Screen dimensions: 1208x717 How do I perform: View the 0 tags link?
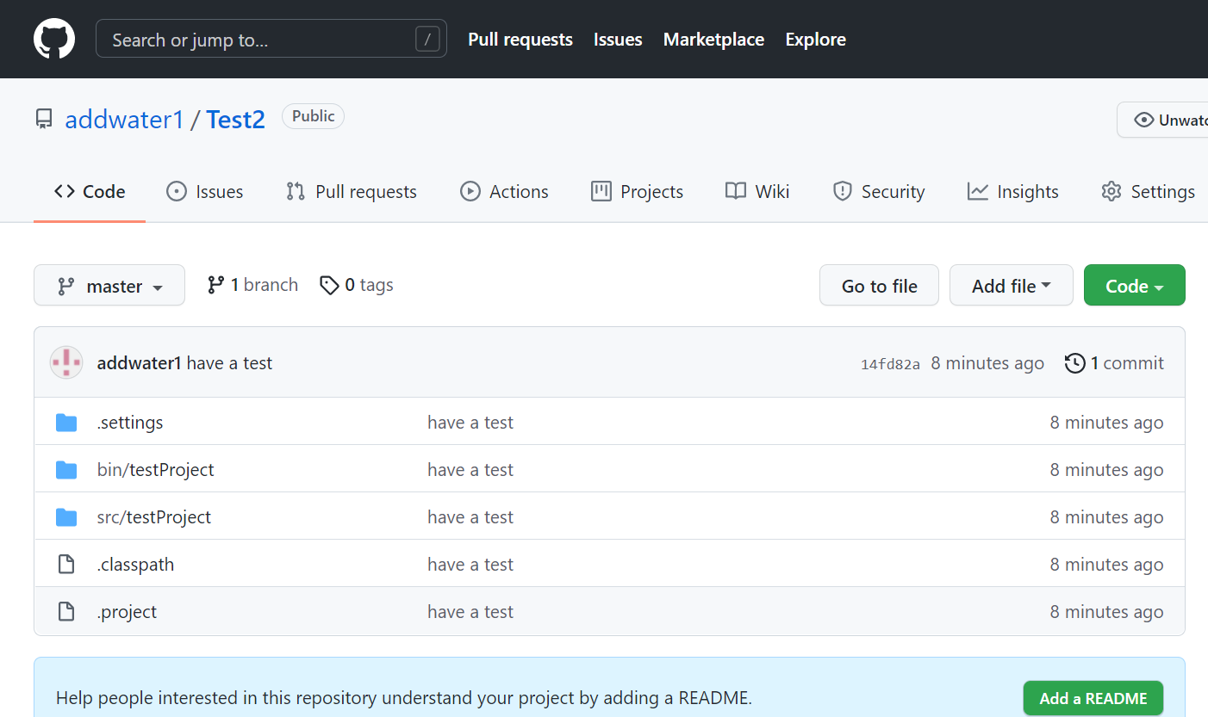point(356,285)
